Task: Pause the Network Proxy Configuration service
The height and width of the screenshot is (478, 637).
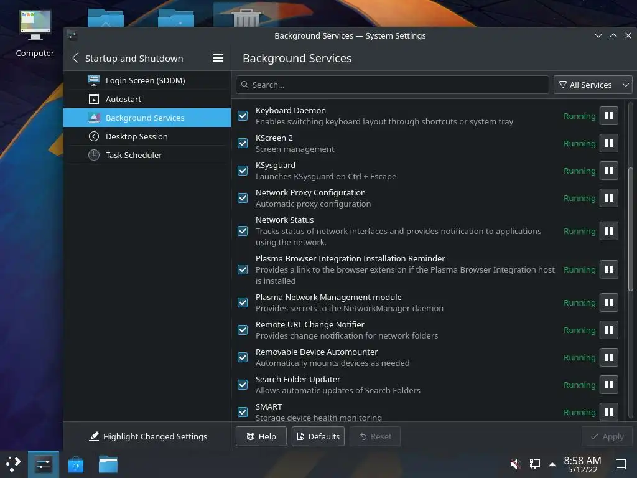Action: pyautogui.click(x=608, y=198)
